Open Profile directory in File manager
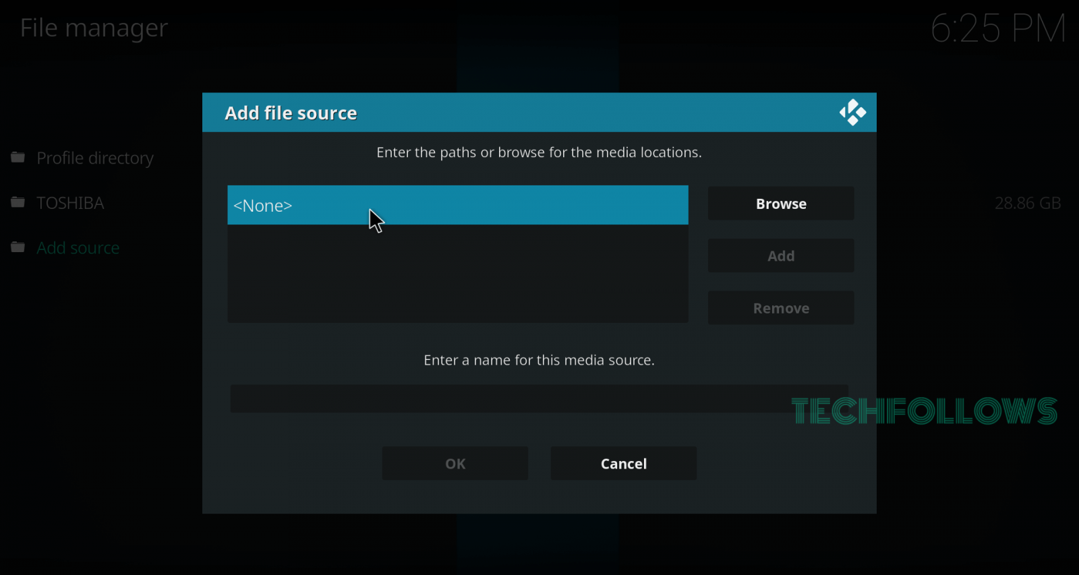 95,158
